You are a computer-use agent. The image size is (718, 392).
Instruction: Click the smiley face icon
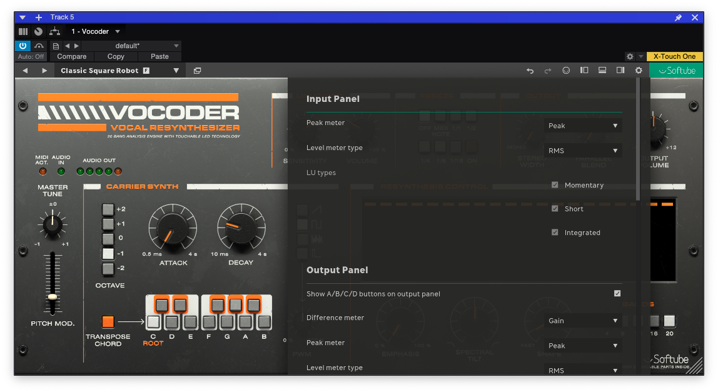point(566,71)
